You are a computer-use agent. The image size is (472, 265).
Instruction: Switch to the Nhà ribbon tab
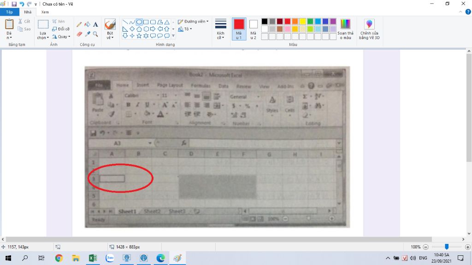28,12
